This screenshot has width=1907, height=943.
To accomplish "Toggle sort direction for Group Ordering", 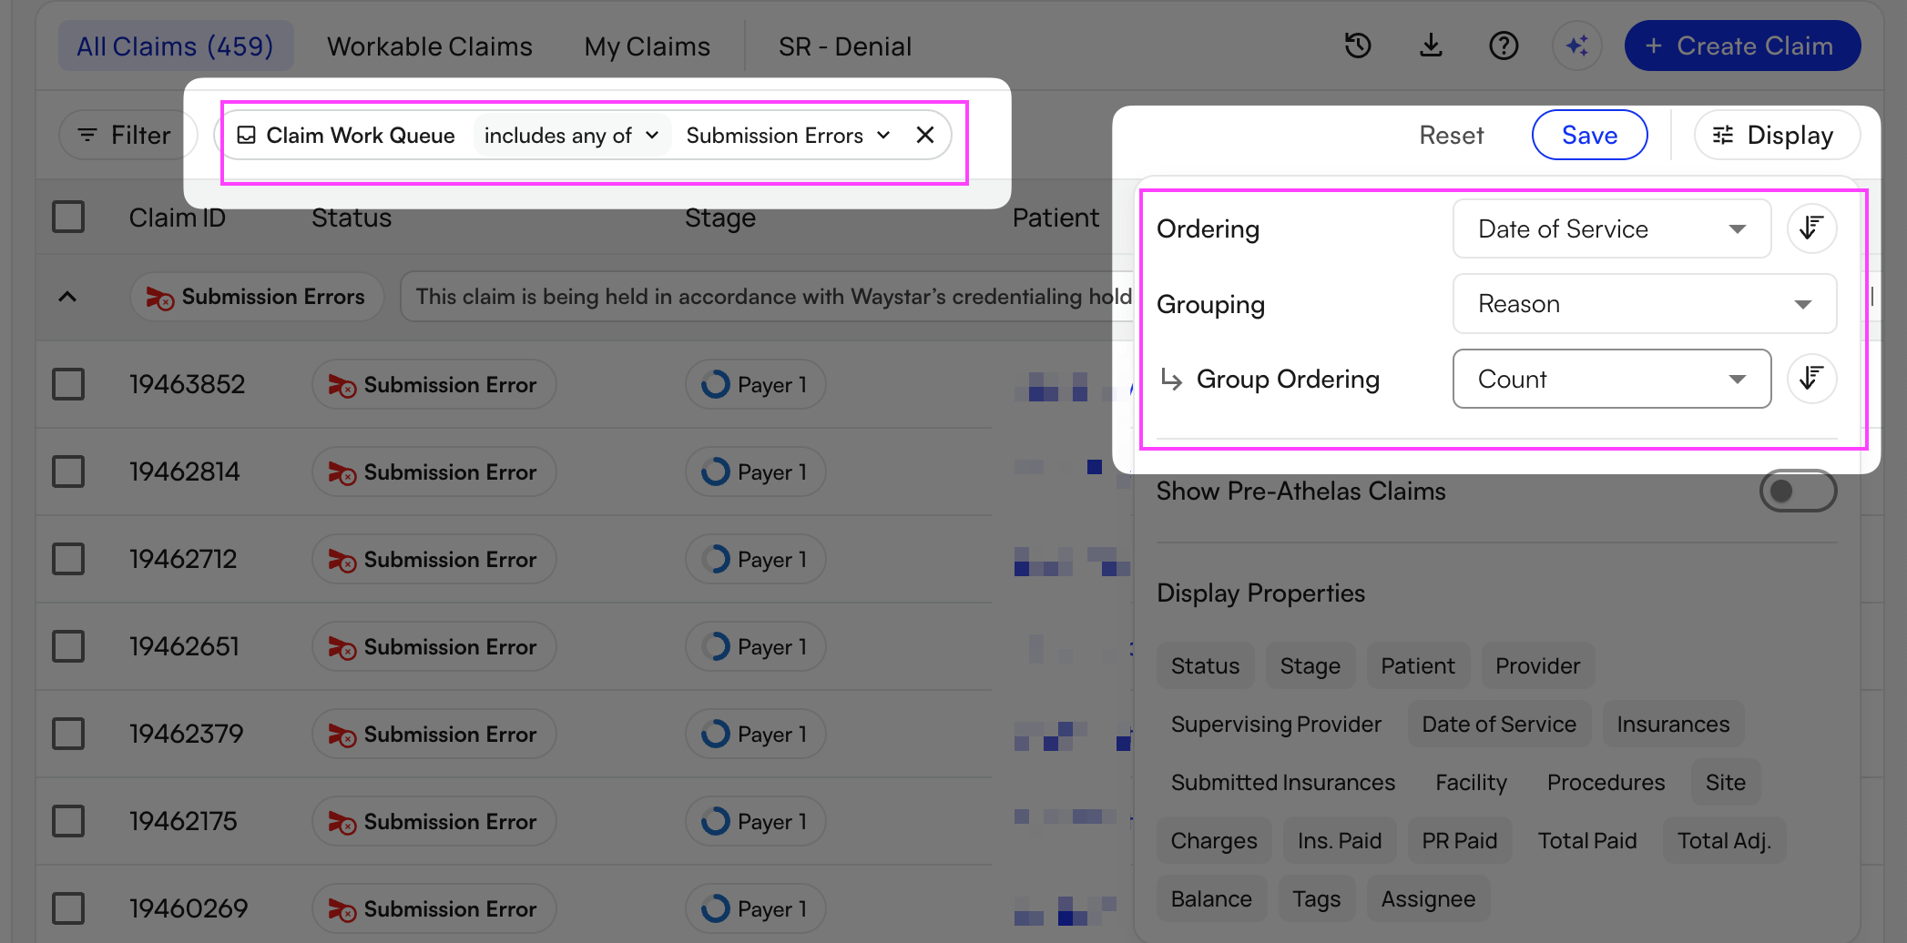I will tap(1811, 379).
